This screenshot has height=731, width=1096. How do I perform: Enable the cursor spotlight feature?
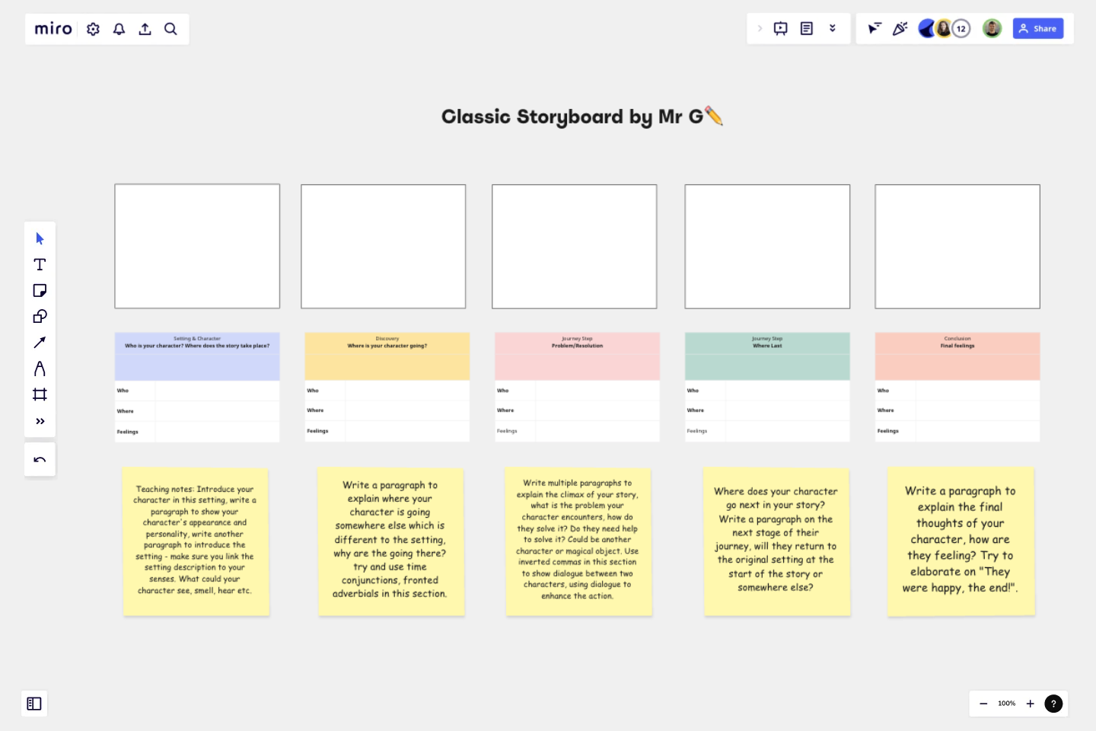pyautogui.click(x=874, y=28)
